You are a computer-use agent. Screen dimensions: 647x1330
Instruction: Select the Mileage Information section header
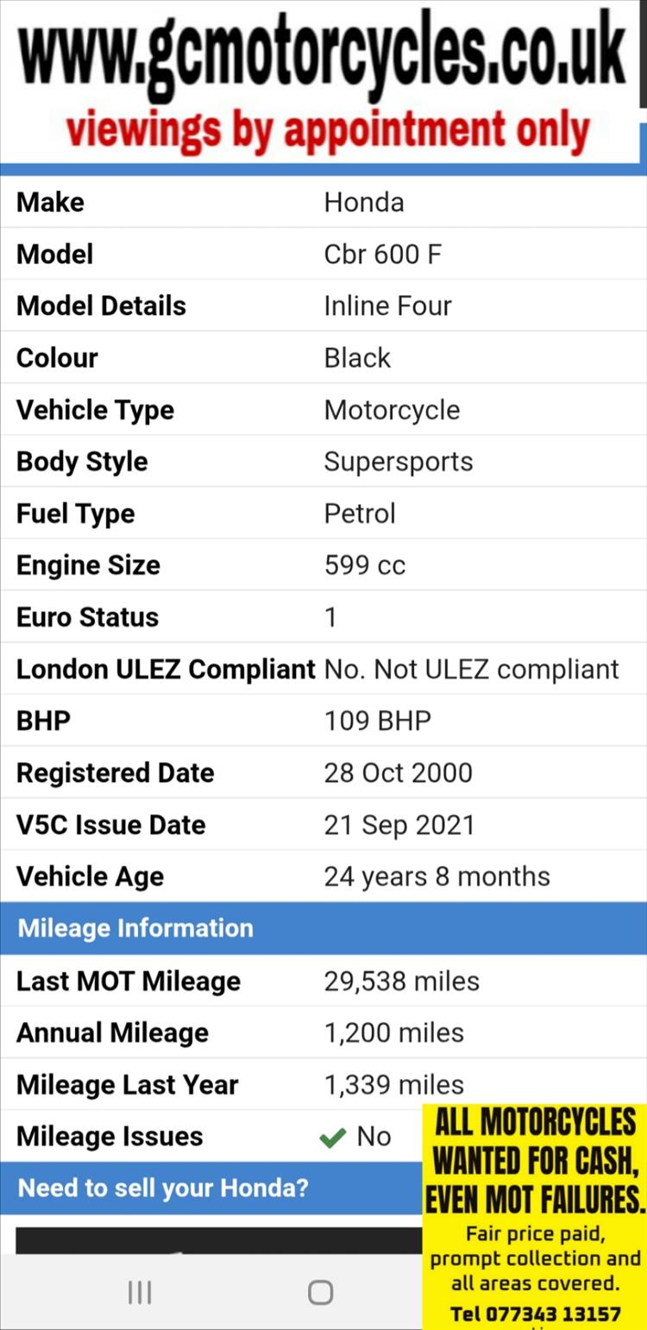click(323, 929)
